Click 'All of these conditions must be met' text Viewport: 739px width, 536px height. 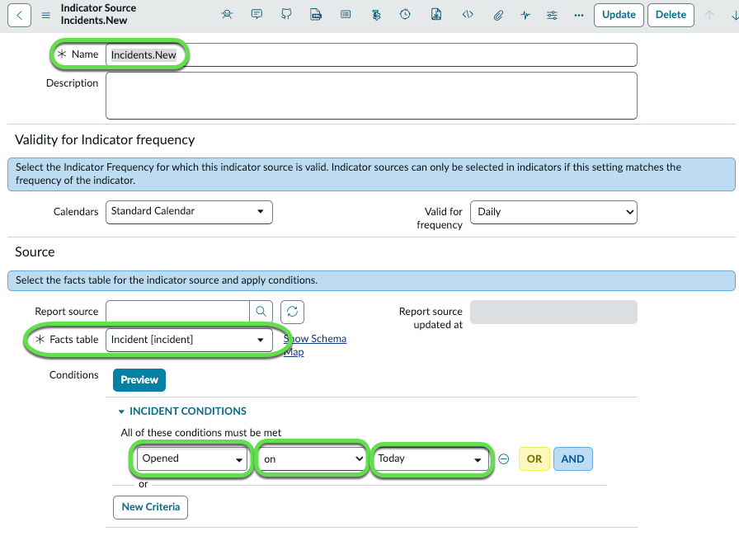point(200,432)
